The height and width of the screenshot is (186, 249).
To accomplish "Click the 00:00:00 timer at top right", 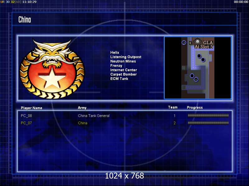I will click(241, 2).
